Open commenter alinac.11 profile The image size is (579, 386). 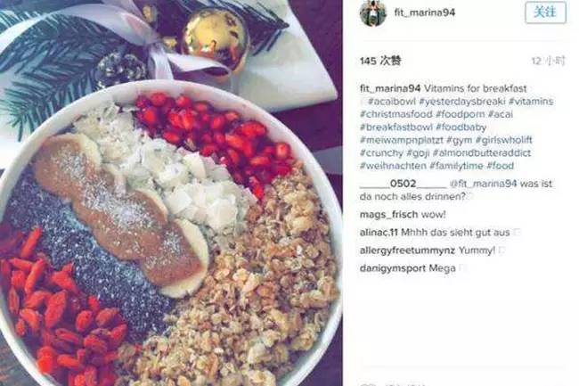[x=379, y=233]
